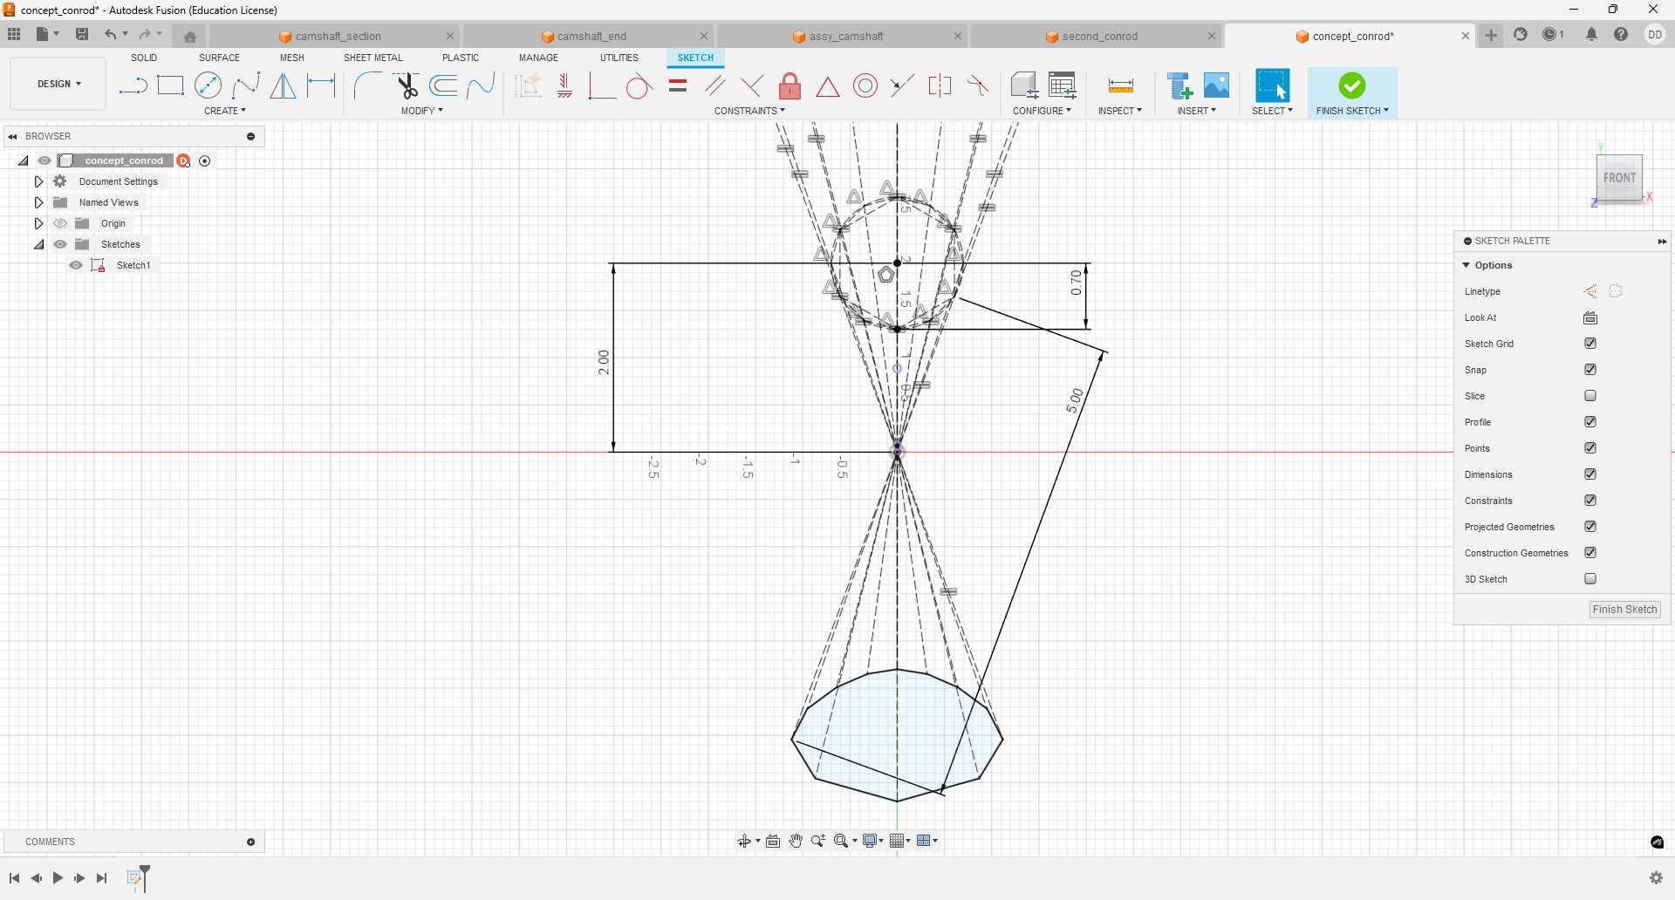1675x900 pixels.
Task: Open the CREATE dropdown menu
Action: click(225, 111)
